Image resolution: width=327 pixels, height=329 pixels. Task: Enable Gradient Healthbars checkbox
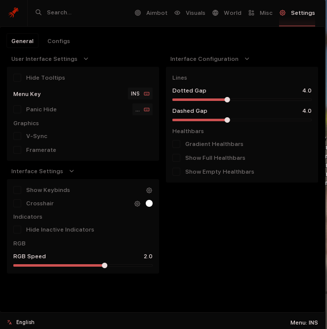176,144
